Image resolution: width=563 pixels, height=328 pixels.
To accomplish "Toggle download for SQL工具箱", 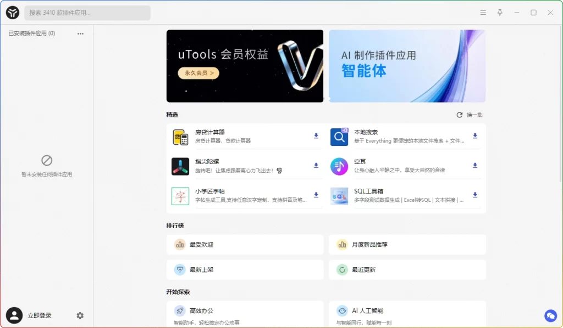I will click(474, 195).
